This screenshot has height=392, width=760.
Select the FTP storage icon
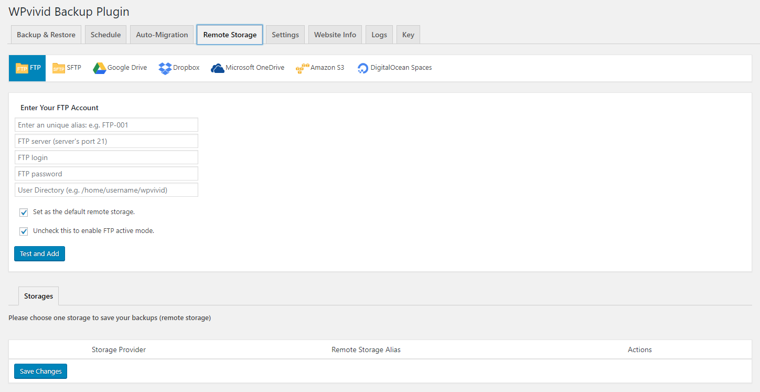[x=22, y=68]
